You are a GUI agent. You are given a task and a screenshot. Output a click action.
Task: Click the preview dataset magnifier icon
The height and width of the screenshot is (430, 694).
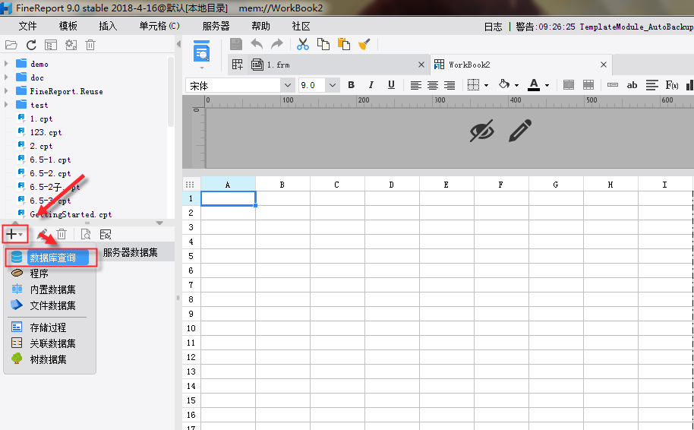[x=86, y=234]
